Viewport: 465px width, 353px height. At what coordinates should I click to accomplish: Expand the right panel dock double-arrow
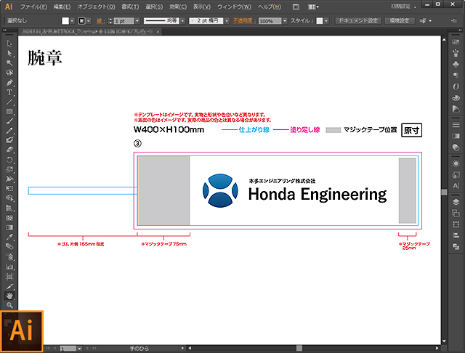click(460, 31)
